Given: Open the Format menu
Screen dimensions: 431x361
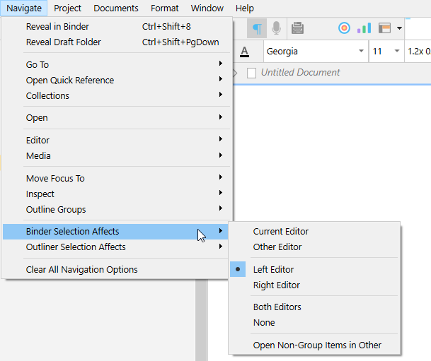Looking at the screenshot, I should click(x=164, y=8).
